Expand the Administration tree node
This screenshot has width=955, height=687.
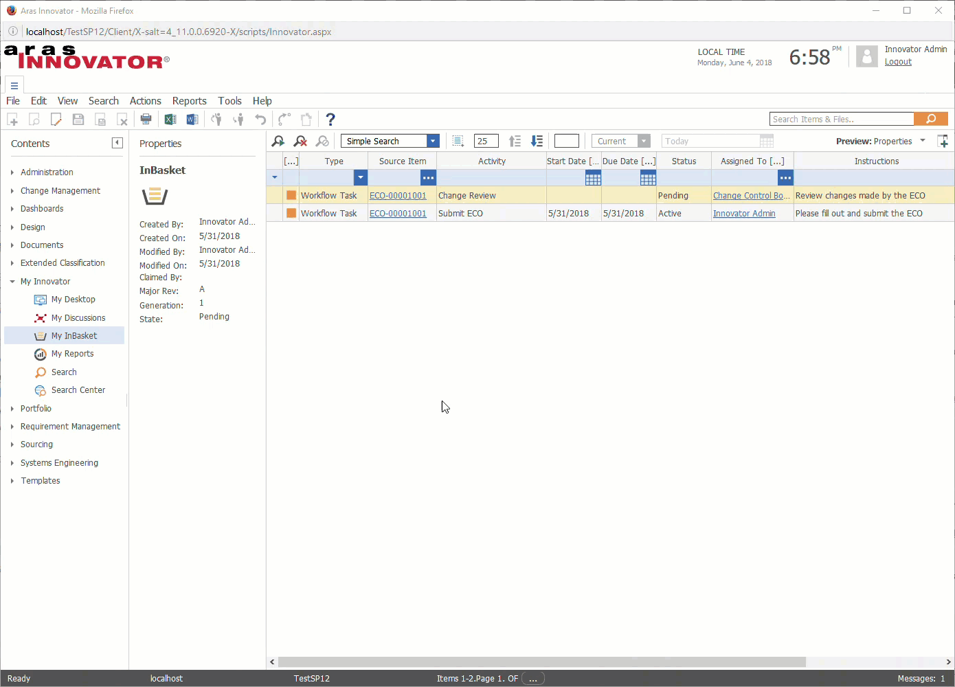12,172
